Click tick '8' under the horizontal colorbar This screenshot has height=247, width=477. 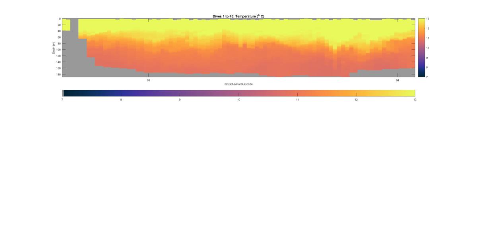tap(121, 100)
